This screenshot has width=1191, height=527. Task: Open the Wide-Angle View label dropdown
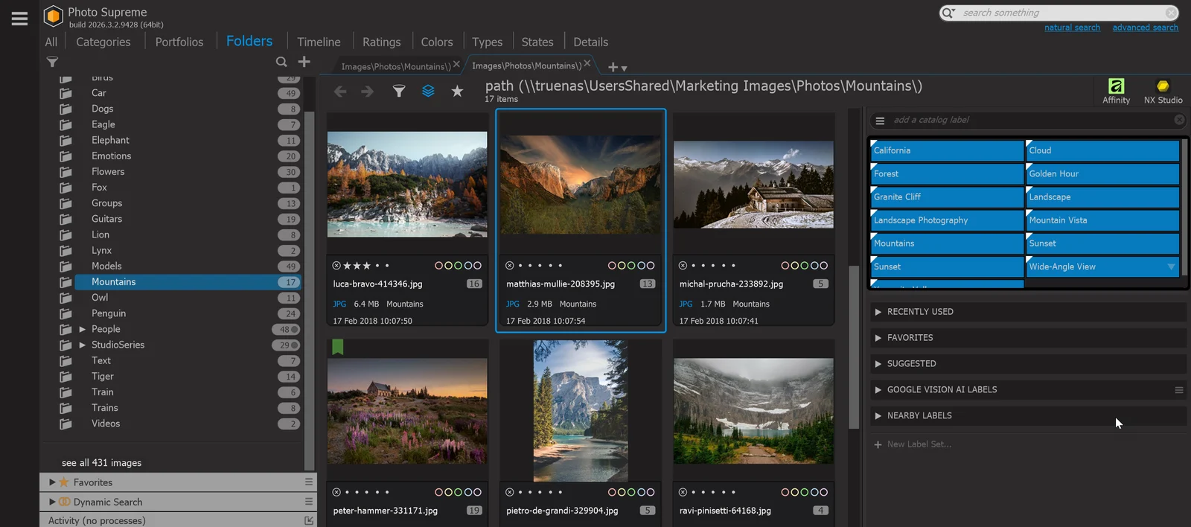point(1171,266)
